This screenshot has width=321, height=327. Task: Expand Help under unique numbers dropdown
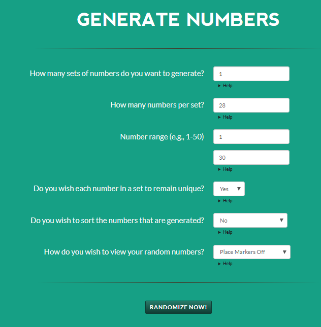225,201
